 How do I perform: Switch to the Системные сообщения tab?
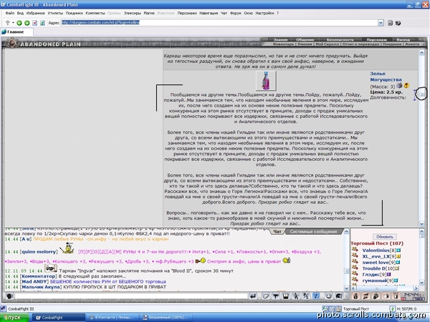313,231
